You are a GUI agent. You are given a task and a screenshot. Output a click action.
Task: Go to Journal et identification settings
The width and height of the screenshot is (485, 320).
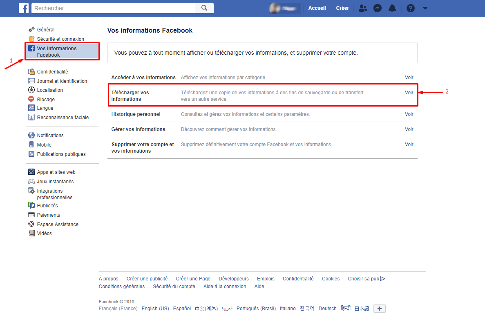[x=62, y=81]
